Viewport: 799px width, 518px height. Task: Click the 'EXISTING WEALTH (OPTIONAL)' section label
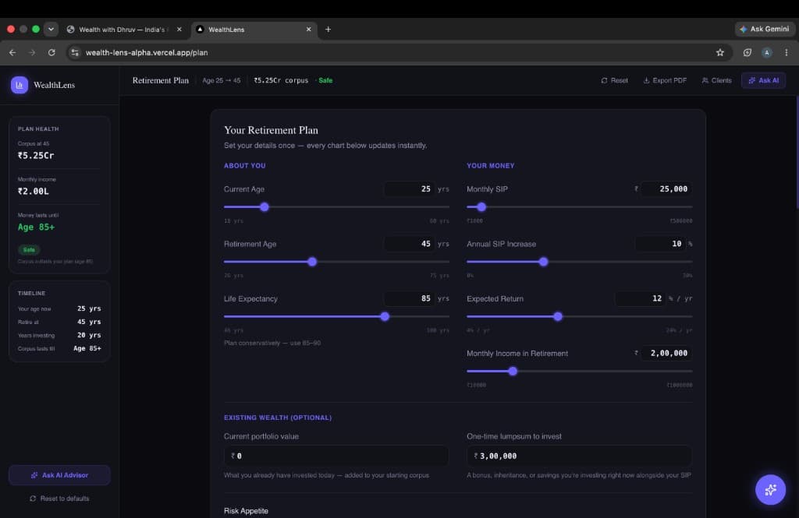coord(278,418)
